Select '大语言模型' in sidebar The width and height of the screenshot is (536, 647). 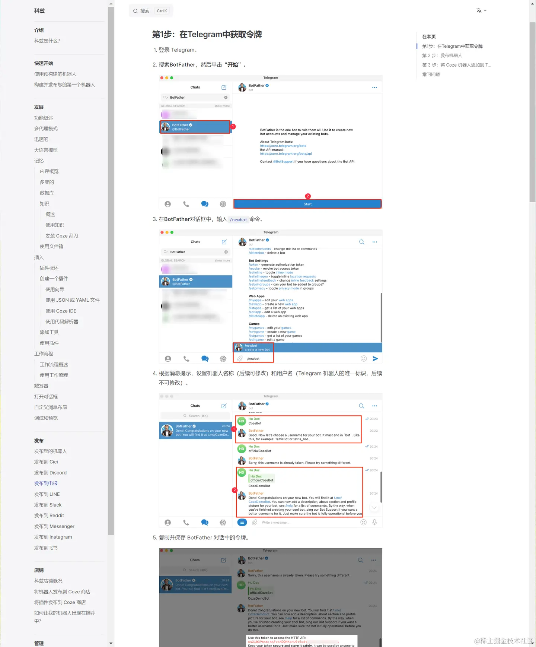46,150
